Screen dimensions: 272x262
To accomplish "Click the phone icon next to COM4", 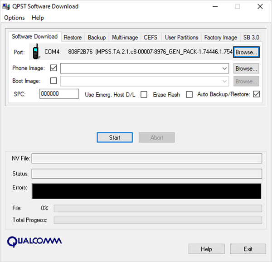I will [x=36, y=52].
